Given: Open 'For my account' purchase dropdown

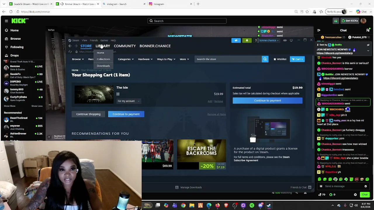Looking at the screenshot, I should pos(129,101).
